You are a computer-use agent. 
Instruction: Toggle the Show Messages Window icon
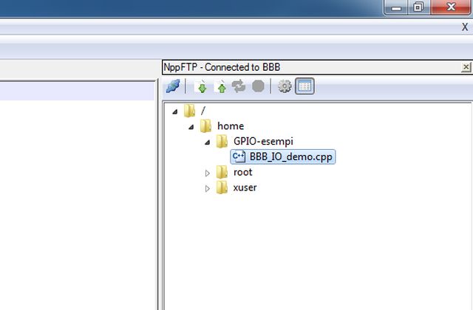click(304, 86)
